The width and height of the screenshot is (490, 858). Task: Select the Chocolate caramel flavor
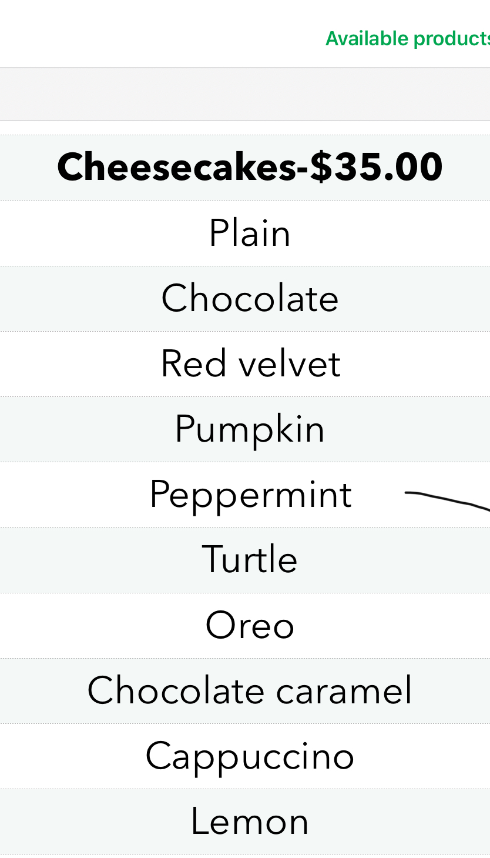point(250,690)
